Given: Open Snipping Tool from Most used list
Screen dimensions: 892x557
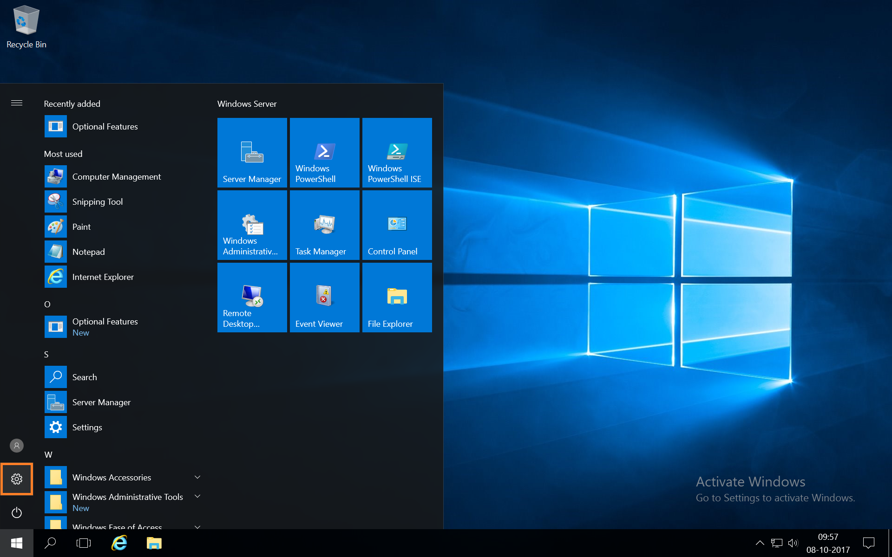Looking at the screenshot, I should coord(97,201).
